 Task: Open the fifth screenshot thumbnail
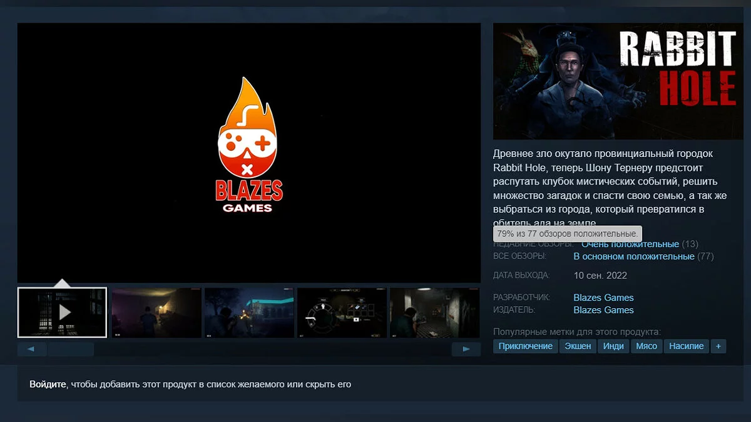coord(434,312)
